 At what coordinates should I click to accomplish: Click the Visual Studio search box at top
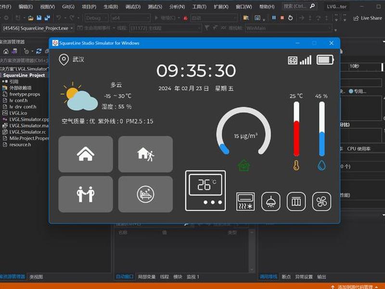point(299,6)
